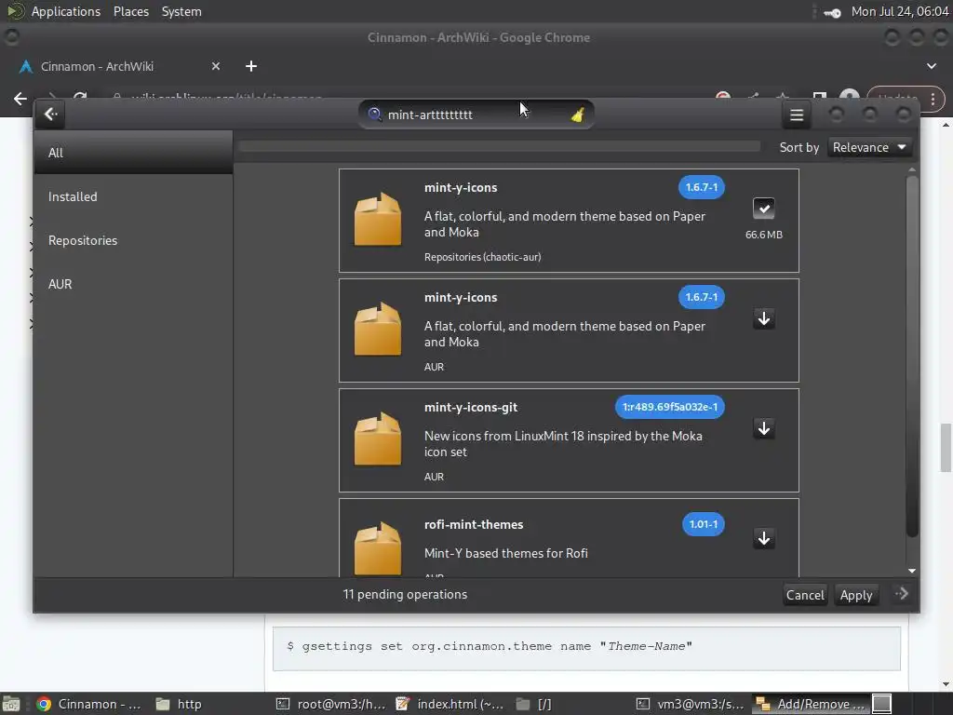Click the show desktop icon in the taskbar
The width and height of the screenshot is (953, 715).
point(11,704)
